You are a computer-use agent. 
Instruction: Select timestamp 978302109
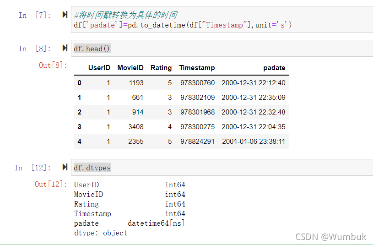197,98
